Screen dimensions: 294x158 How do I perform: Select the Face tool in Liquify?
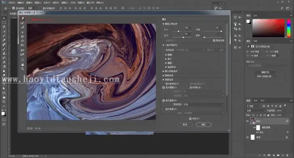[23, 60]
